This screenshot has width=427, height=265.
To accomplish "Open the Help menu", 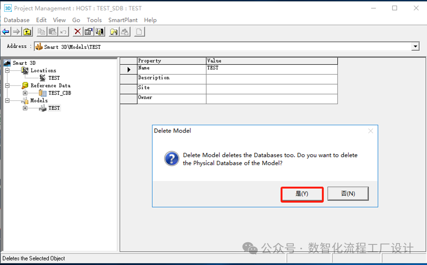I will click(x=150, y=20).
